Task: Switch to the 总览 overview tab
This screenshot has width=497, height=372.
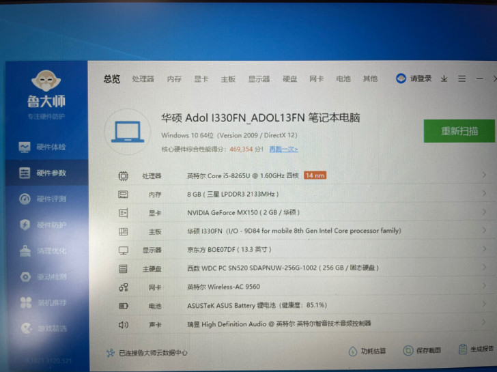Action: tap(111, 79)
